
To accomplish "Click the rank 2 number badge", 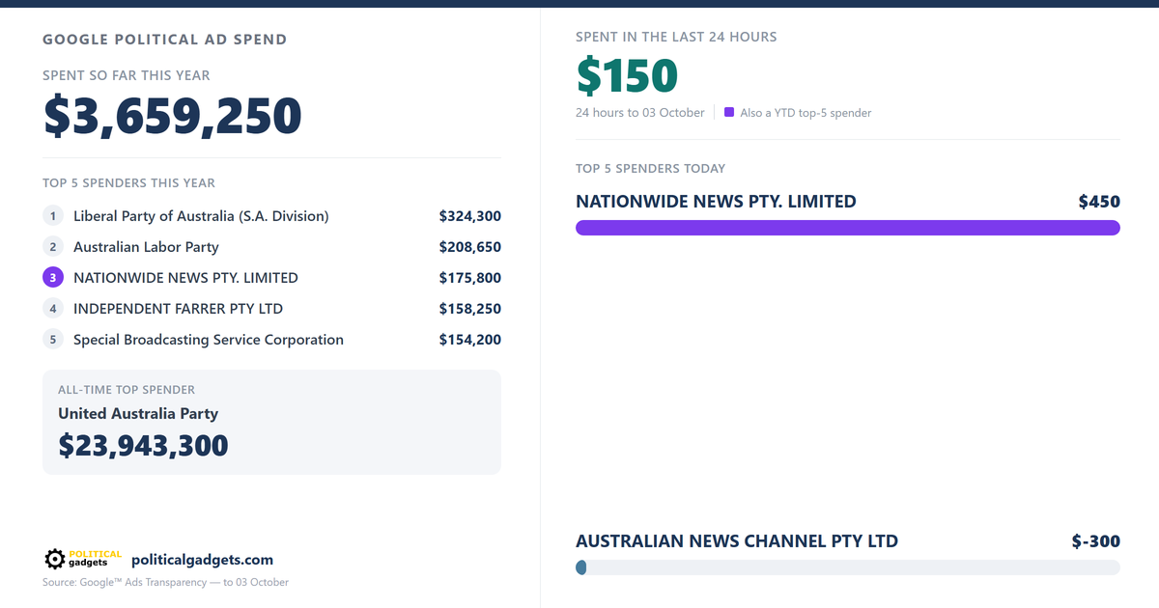I will pyautogui.click(x=53, y=247).
